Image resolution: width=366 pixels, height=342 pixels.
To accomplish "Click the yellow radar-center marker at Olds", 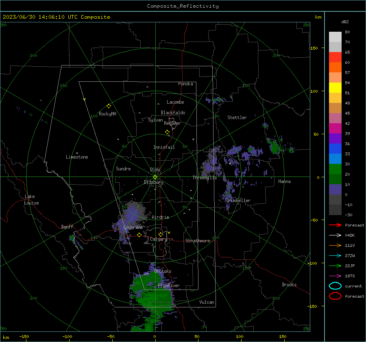I will [x=155, y=177].
